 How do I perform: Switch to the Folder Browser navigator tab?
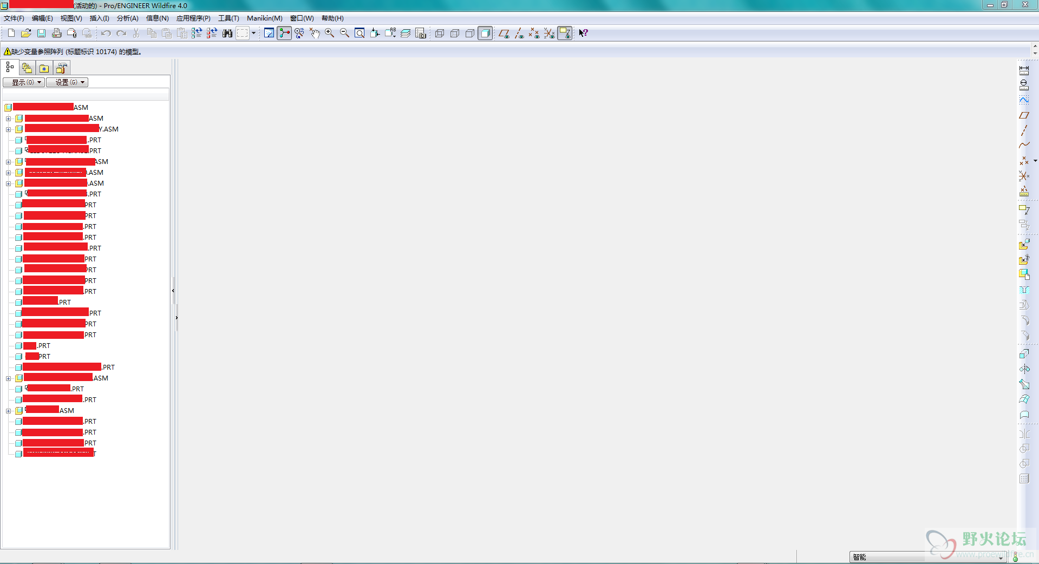point(27,68)
